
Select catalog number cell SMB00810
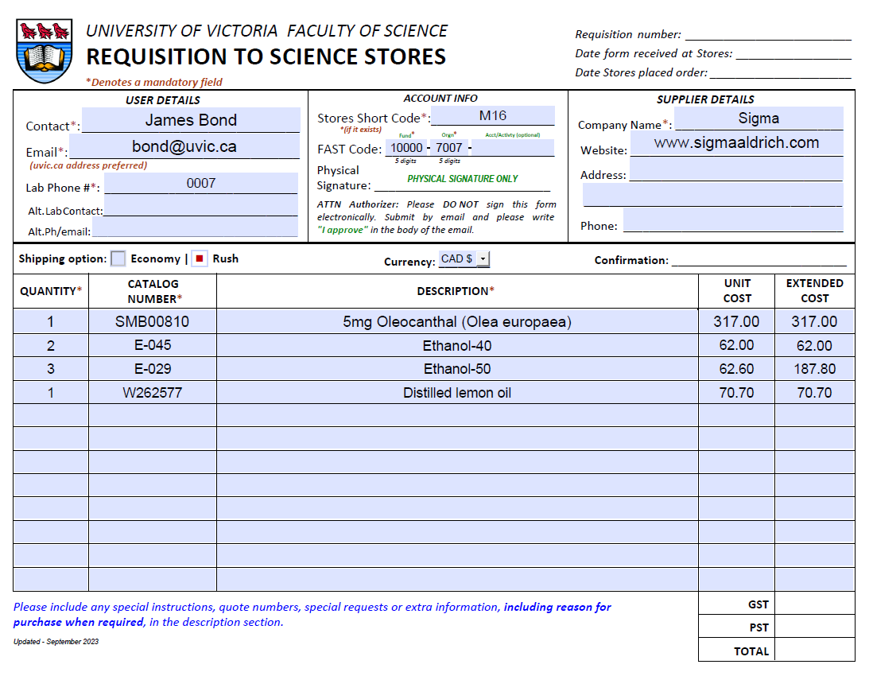coord(153,321)
